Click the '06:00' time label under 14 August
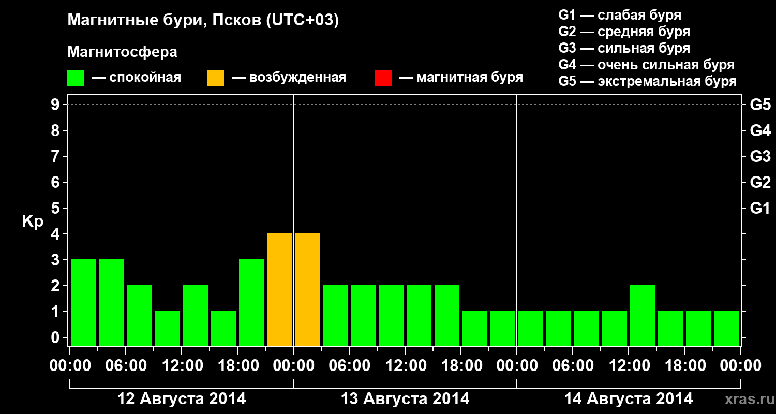This screenshot has height=414, width=776. tap(573, 366)
